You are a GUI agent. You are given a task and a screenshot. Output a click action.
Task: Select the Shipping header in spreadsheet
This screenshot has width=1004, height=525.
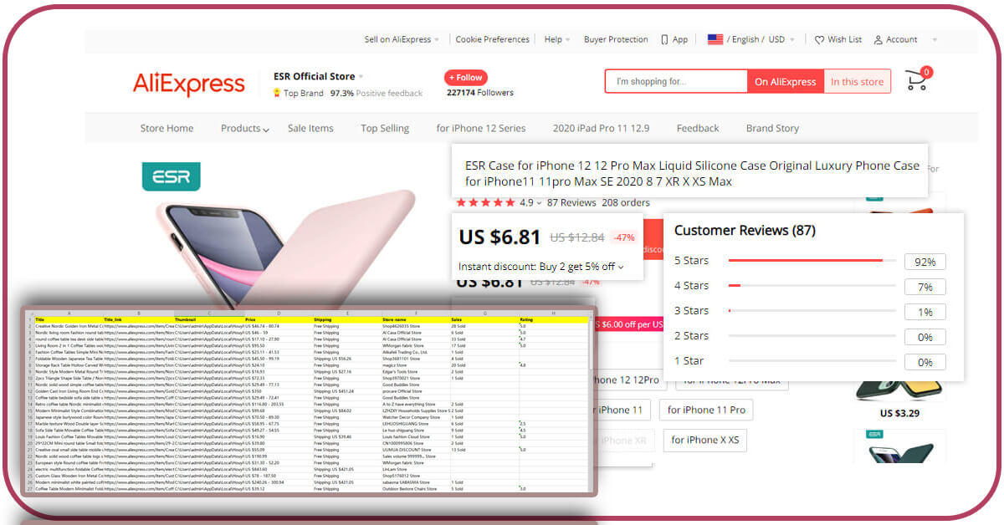point(346,319)
